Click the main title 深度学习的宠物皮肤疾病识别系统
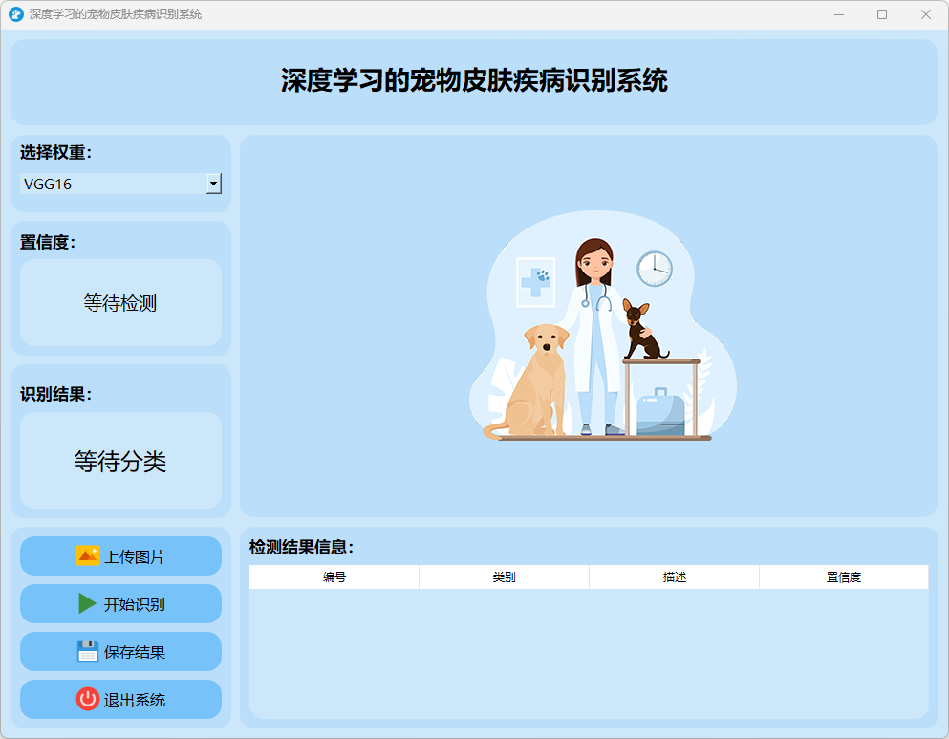 coord(474,80)
